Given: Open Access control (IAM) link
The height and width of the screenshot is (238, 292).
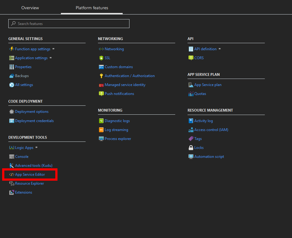Looking at the screenshot, I should pyautogui.click(x=211, y=130).
